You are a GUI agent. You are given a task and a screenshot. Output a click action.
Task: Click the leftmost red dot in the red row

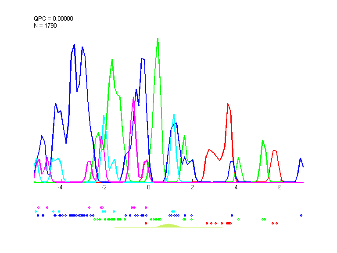[x=146, y=223]
